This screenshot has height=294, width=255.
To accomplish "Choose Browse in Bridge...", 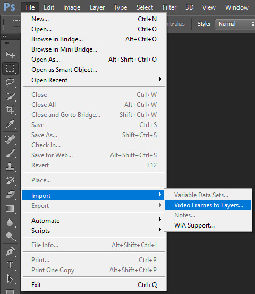I will 93,39.
